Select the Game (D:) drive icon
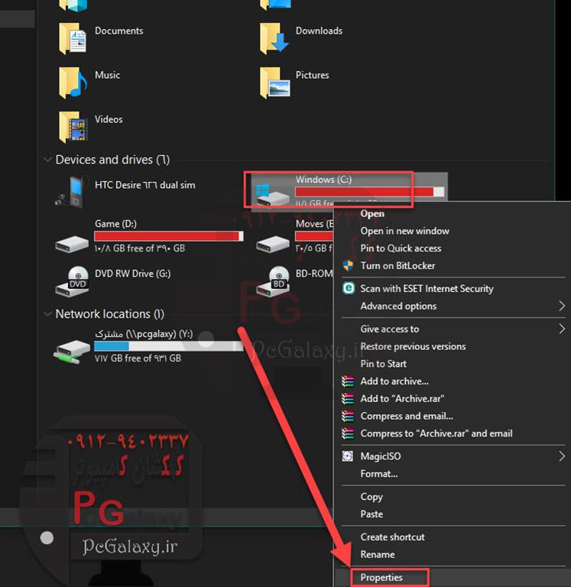This screenshot has height=587, width=571. pyautogui.click(x=73, y=240)
